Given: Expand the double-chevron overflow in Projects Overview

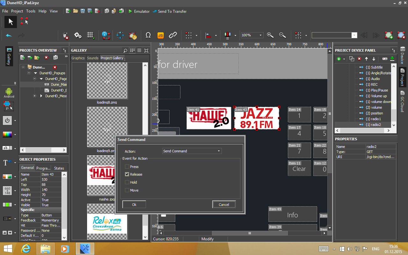Looking at the screenshot, I should point(66,57).
